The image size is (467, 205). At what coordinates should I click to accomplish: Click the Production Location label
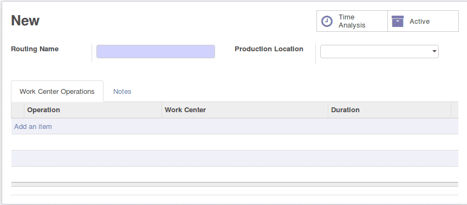pos(269,49)
